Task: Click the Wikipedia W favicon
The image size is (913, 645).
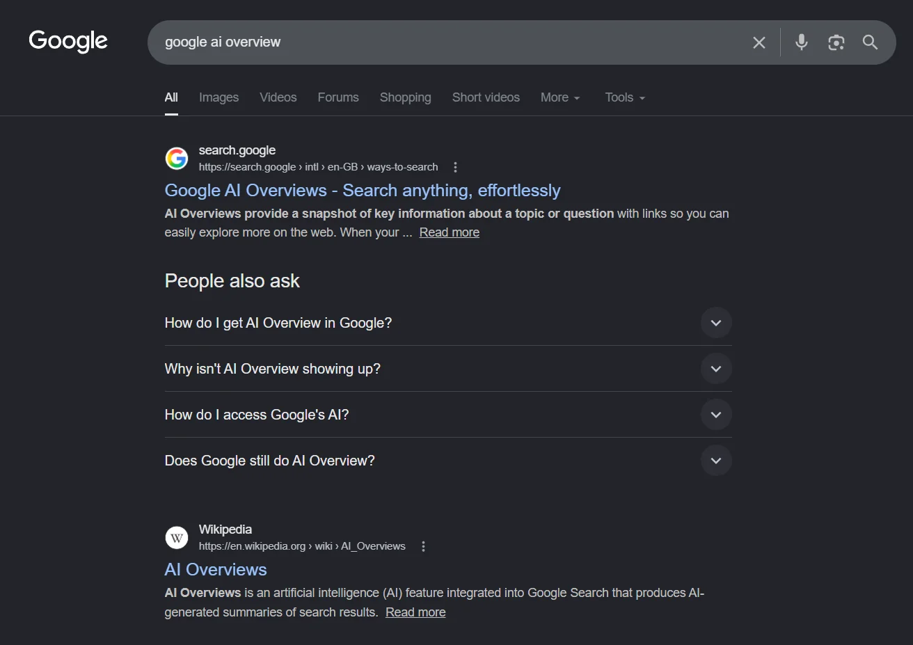Action: click(x=177, y=537)
